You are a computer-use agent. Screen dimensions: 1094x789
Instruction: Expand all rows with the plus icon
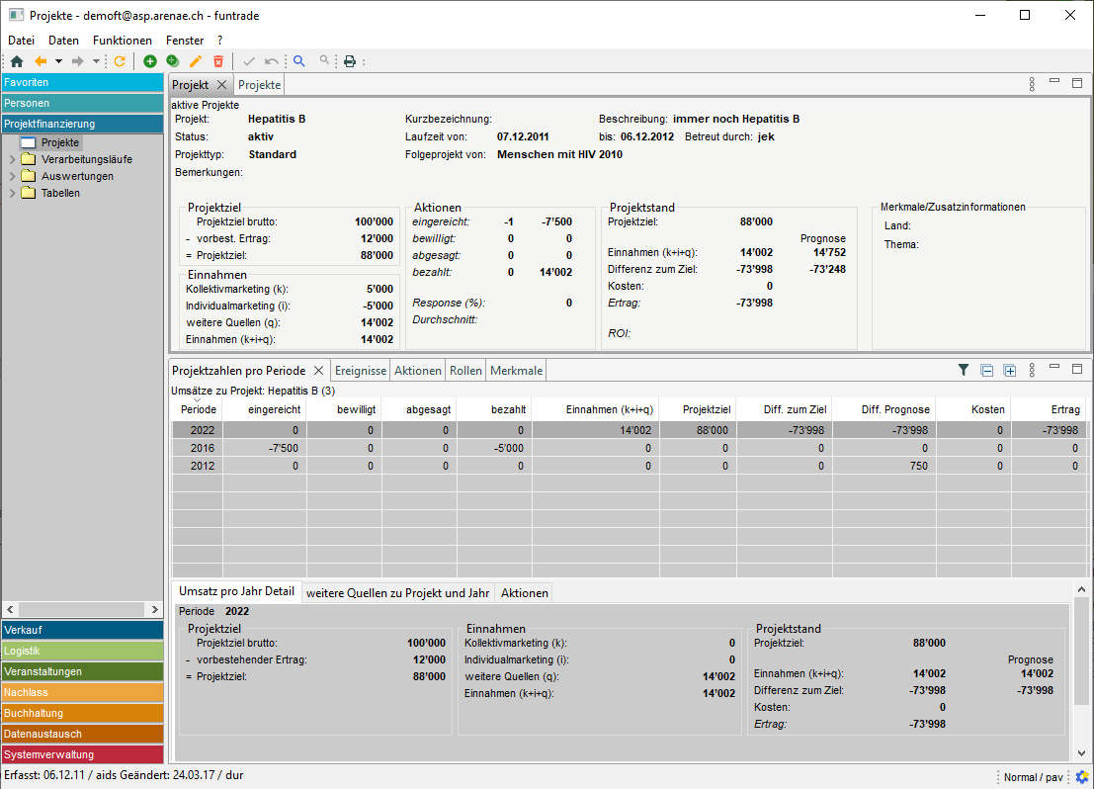(1009, 371)
